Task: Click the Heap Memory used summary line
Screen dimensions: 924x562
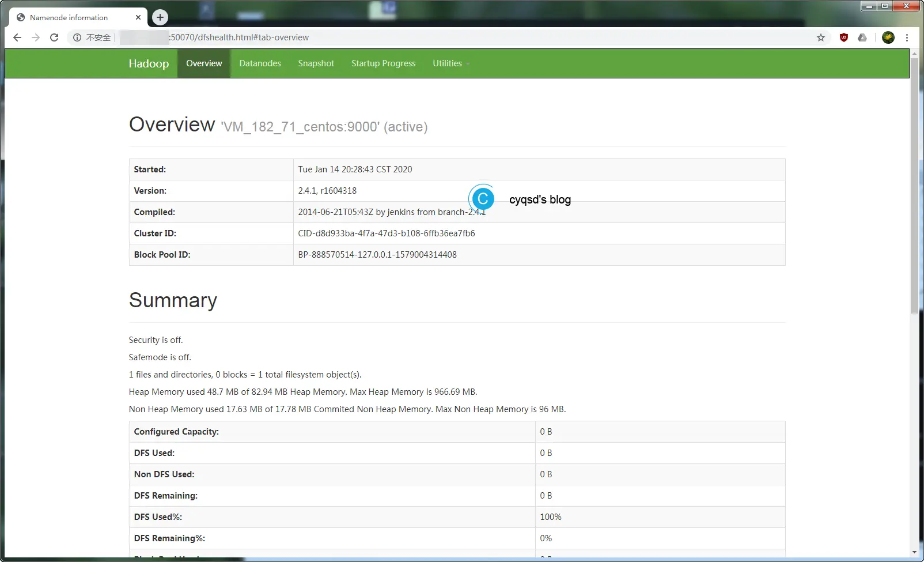Action: 303,392
